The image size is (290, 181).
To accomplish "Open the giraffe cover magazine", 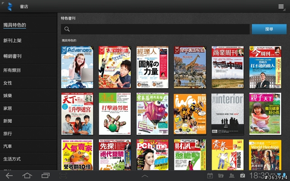I will pyautogui.click(x=190, y=67).
